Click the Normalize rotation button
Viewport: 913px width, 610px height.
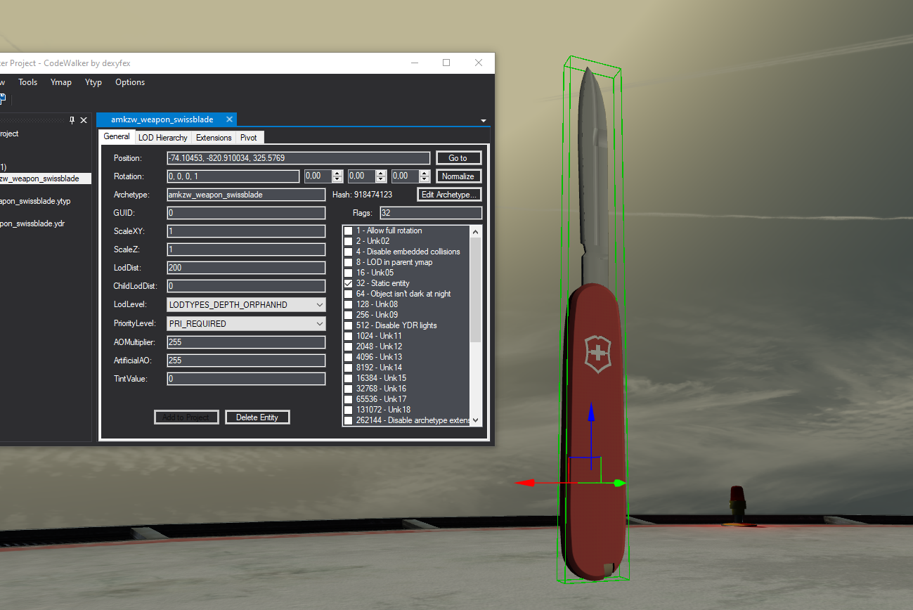458,176
